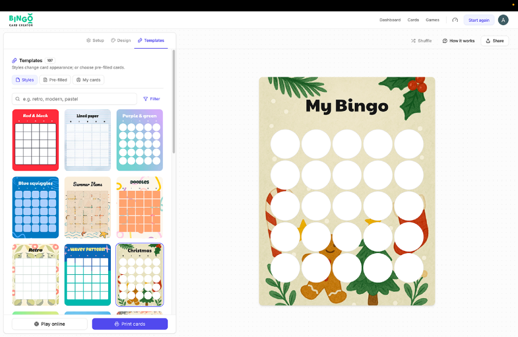The image size is (518, 337).
Task: Select the Styles filter toggle
Action: 24,80
